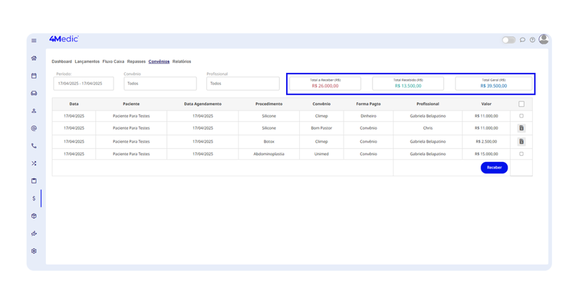Open the sofa waiting room sidebar icon
Viewport: 579px width, 304px height.
[x=34, y=93]
